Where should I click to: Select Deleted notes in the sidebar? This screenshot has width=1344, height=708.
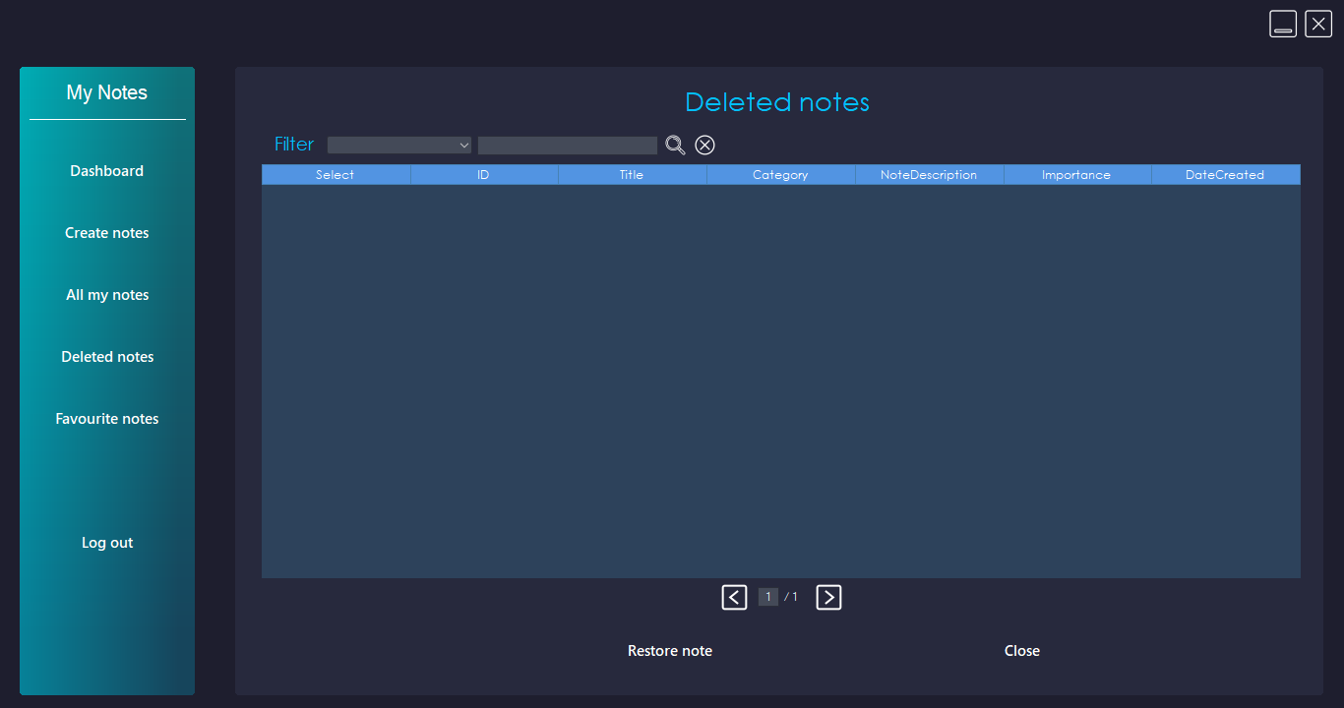tap(107, 357)
